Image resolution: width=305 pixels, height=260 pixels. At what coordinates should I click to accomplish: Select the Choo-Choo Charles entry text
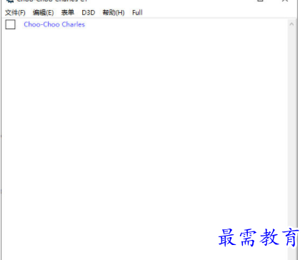coord(54,24)
